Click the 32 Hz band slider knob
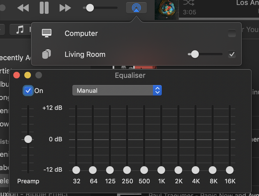This screenshot has height=196, width=259. point(76,170)
